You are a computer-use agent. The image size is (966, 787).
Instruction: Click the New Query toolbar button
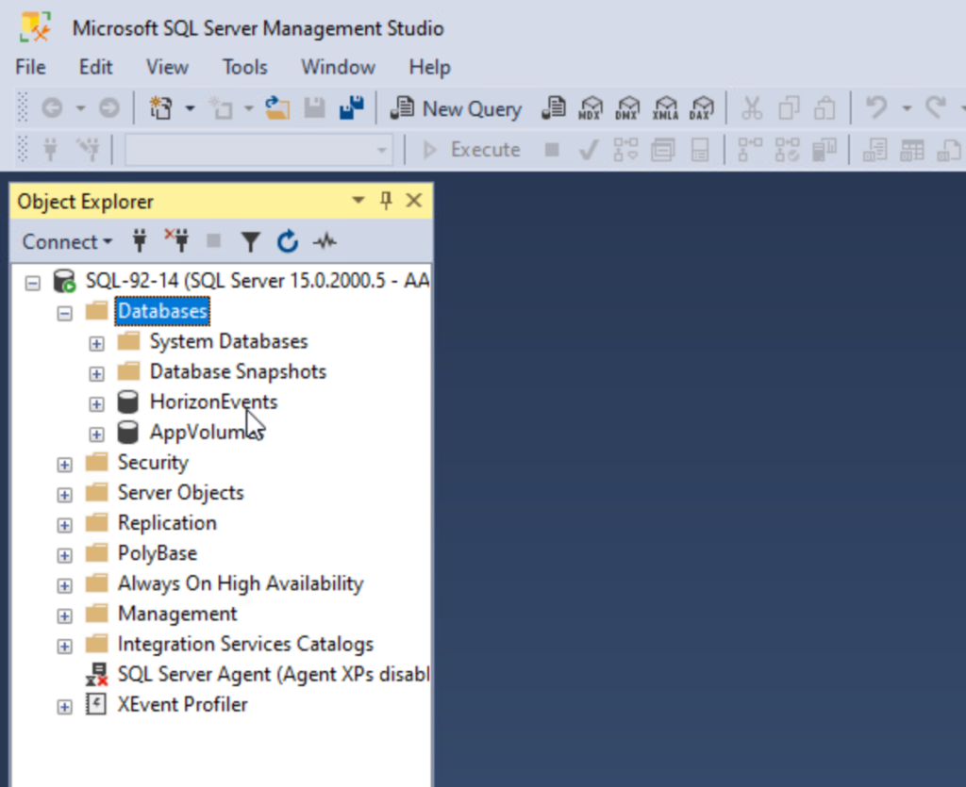(x=457, y=108)
